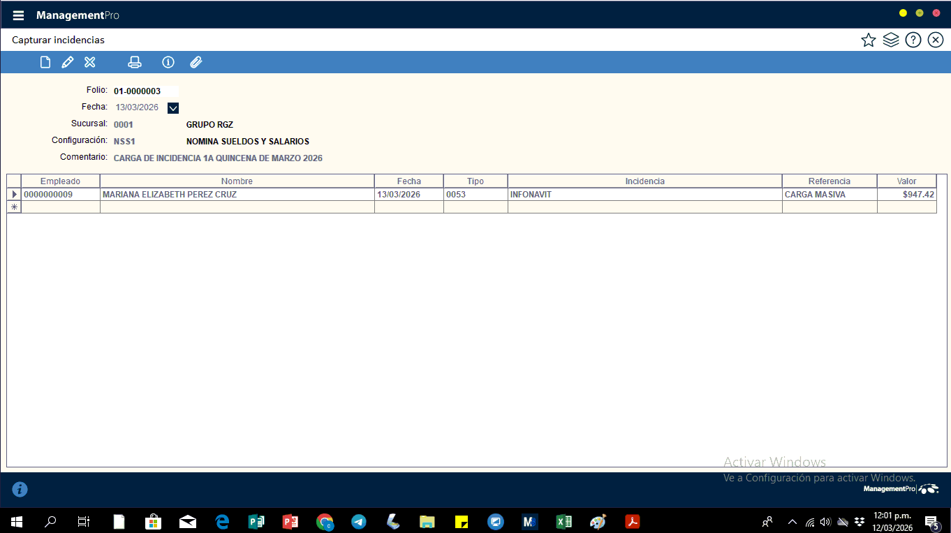
Task: Expand the Fecha date dropdown arrow
Action: 173,107
